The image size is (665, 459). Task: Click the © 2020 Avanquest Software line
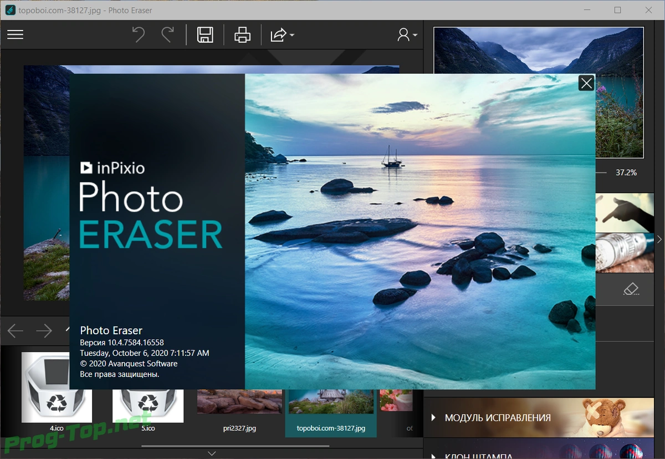coord(129,364)
